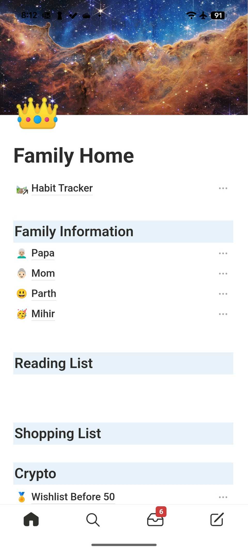This screenshot has height=552, width=248.
Task: Open Search from the bottom navigation
Action: pyautogui.click(x=93, y=520)
